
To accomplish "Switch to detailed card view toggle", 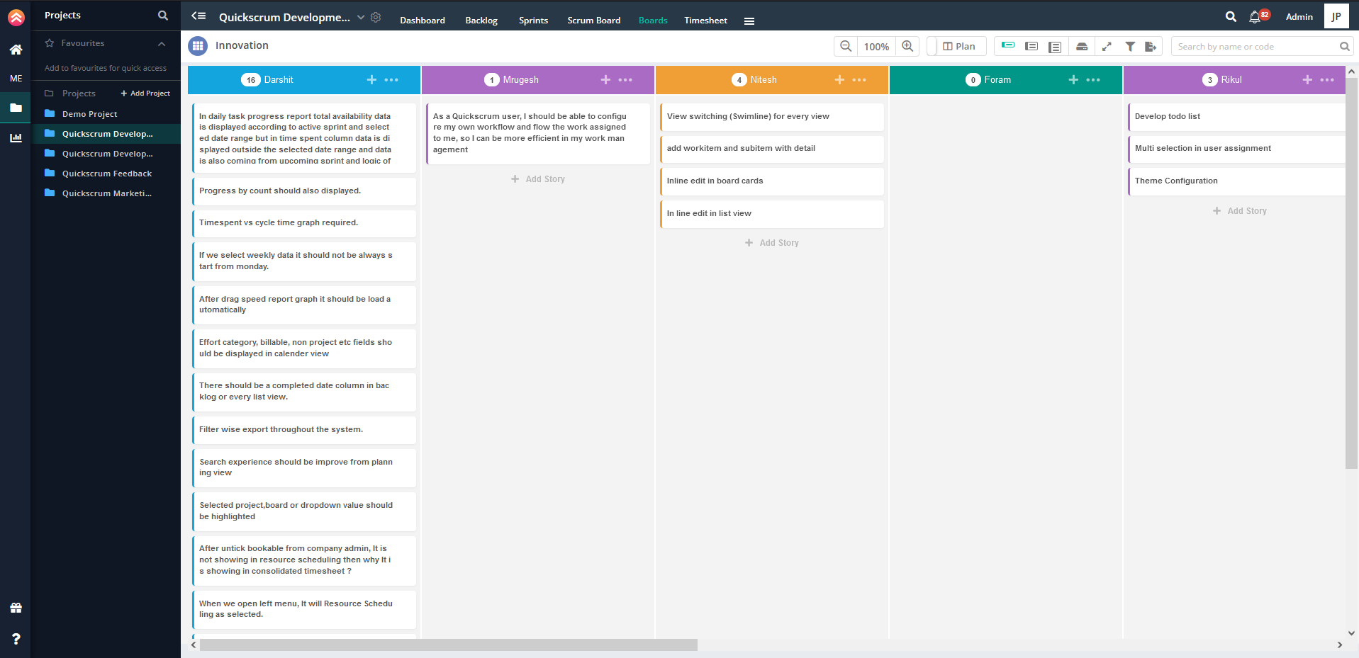I will pos(1054,46).
